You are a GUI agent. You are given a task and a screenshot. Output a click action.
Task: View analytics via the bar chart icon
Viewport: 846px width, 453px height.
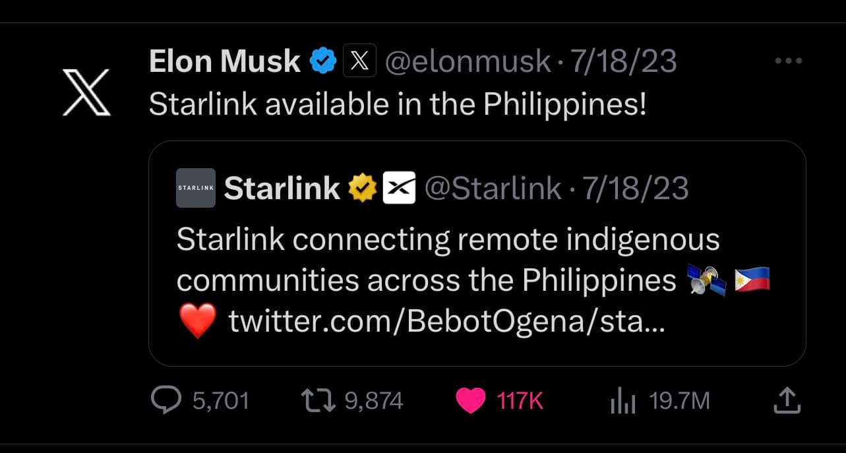(x=622, y=401)
